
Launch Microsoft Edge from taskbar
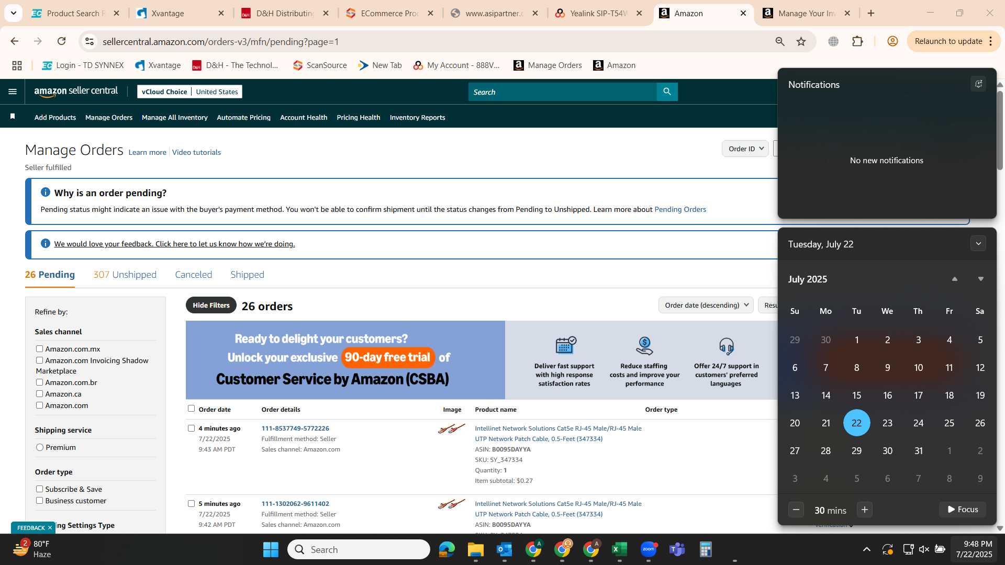(x=446, y=549)
